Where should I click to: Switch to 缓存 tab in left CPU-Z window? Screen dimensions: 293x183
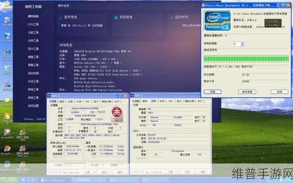click(62, 102)
